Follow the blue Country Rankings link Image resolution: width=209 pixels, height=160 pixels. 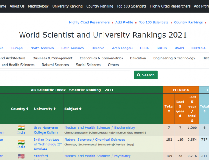coord(189,23)
